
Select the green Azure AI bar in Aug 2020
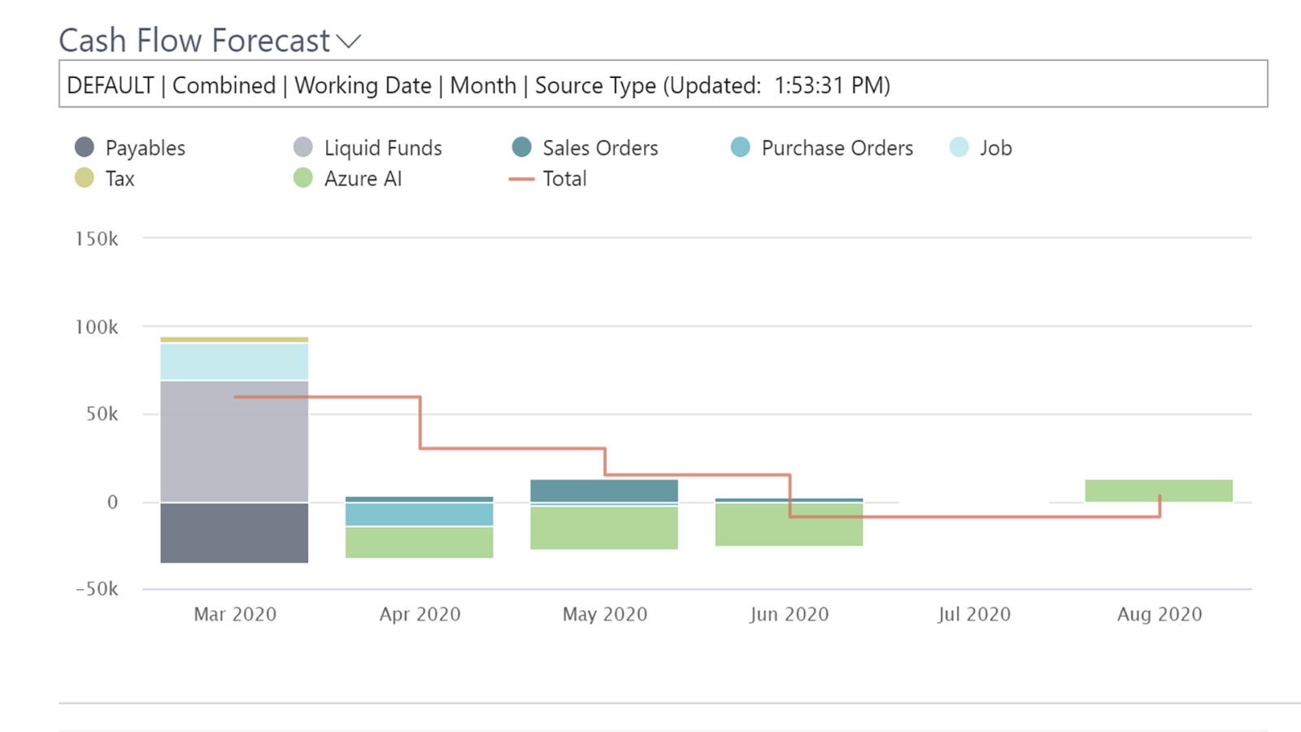(1159, 490)
